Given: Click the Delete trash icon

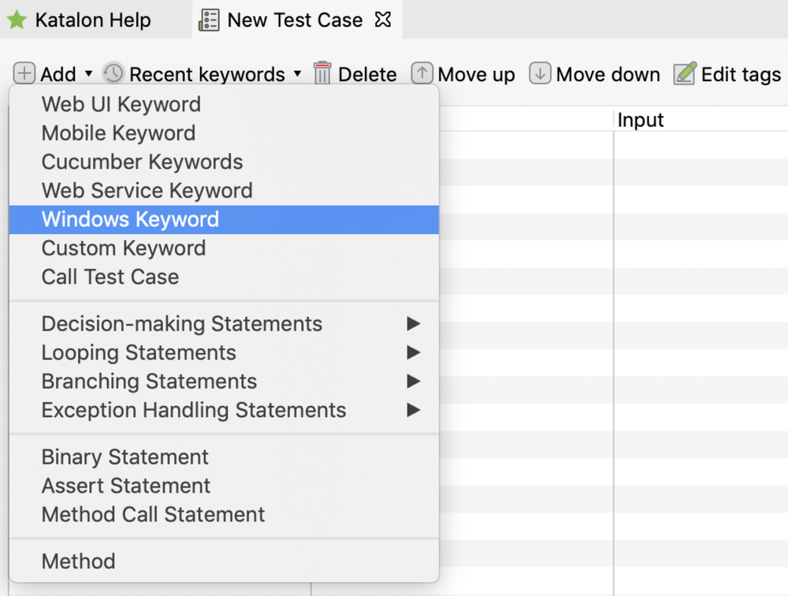Looking at the screenshot, I should click(322, 73).
